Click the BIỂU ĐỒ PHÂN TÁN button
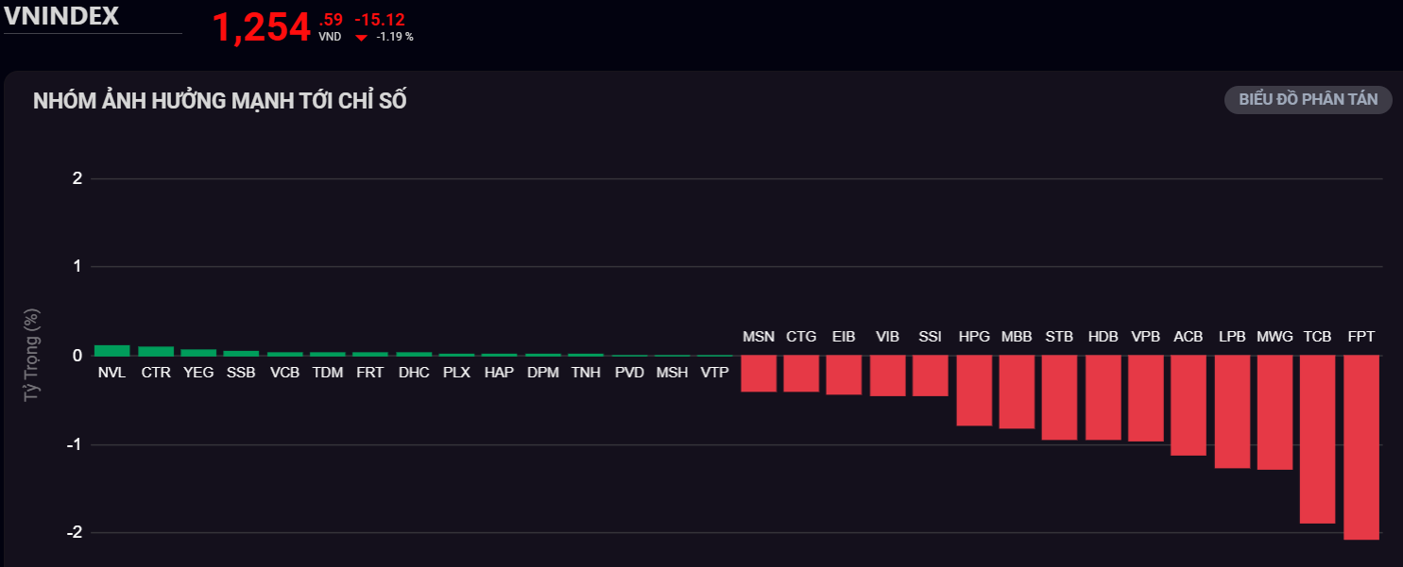Image resolution: width=1403 pixels, height=567 pixels. click(1308, 100)
